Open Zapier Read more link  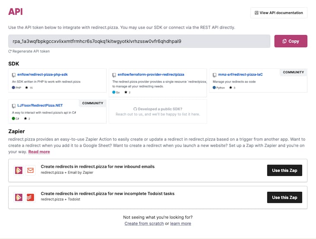coord(39,152)
